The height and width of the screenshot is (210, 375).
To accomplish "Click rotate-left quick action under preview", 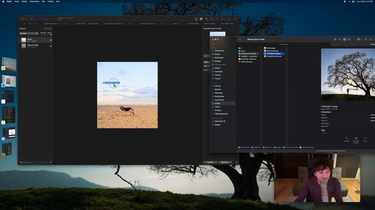I will 346,139.
